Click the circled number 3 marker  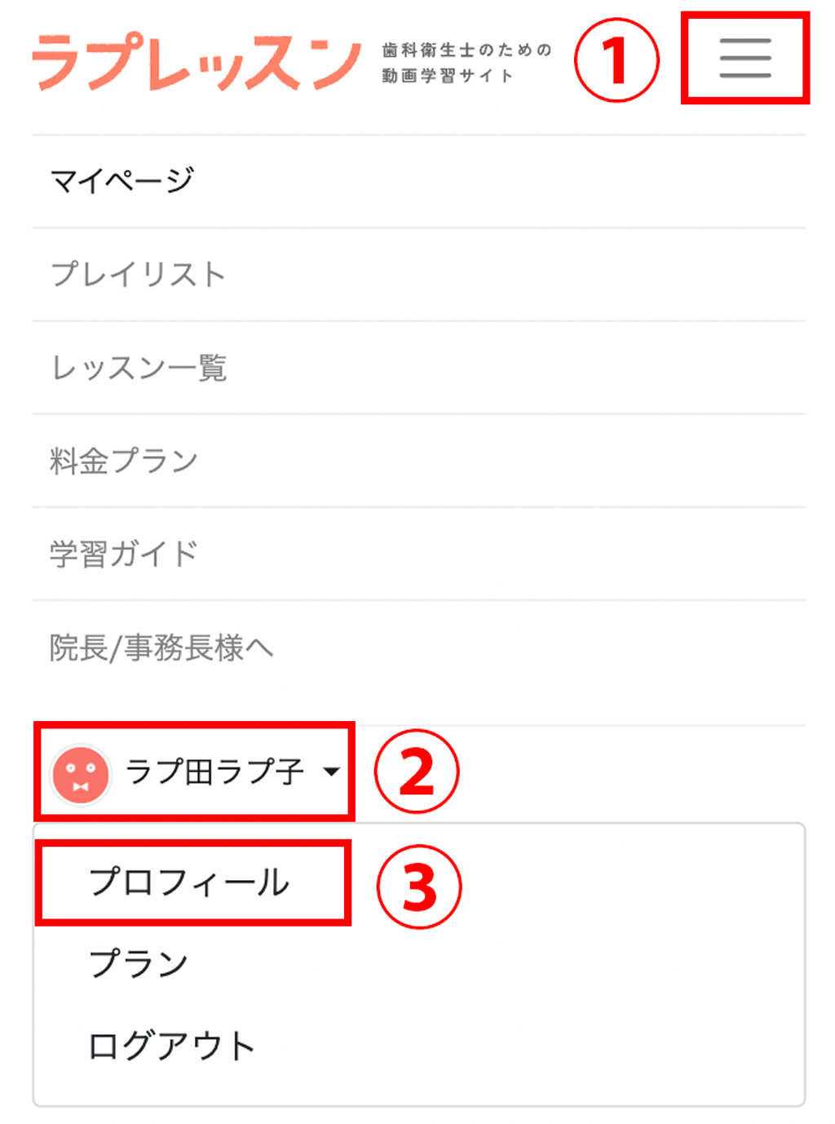pyautogui.click(x=419, y=887)
